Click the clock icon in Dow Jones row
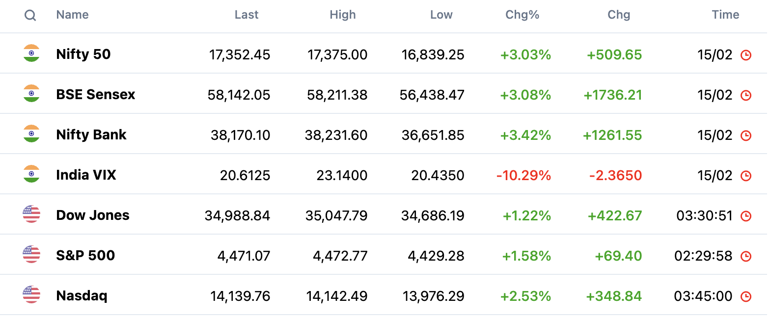Viewport: 771px width, 320px height. [x=745, y=216]
